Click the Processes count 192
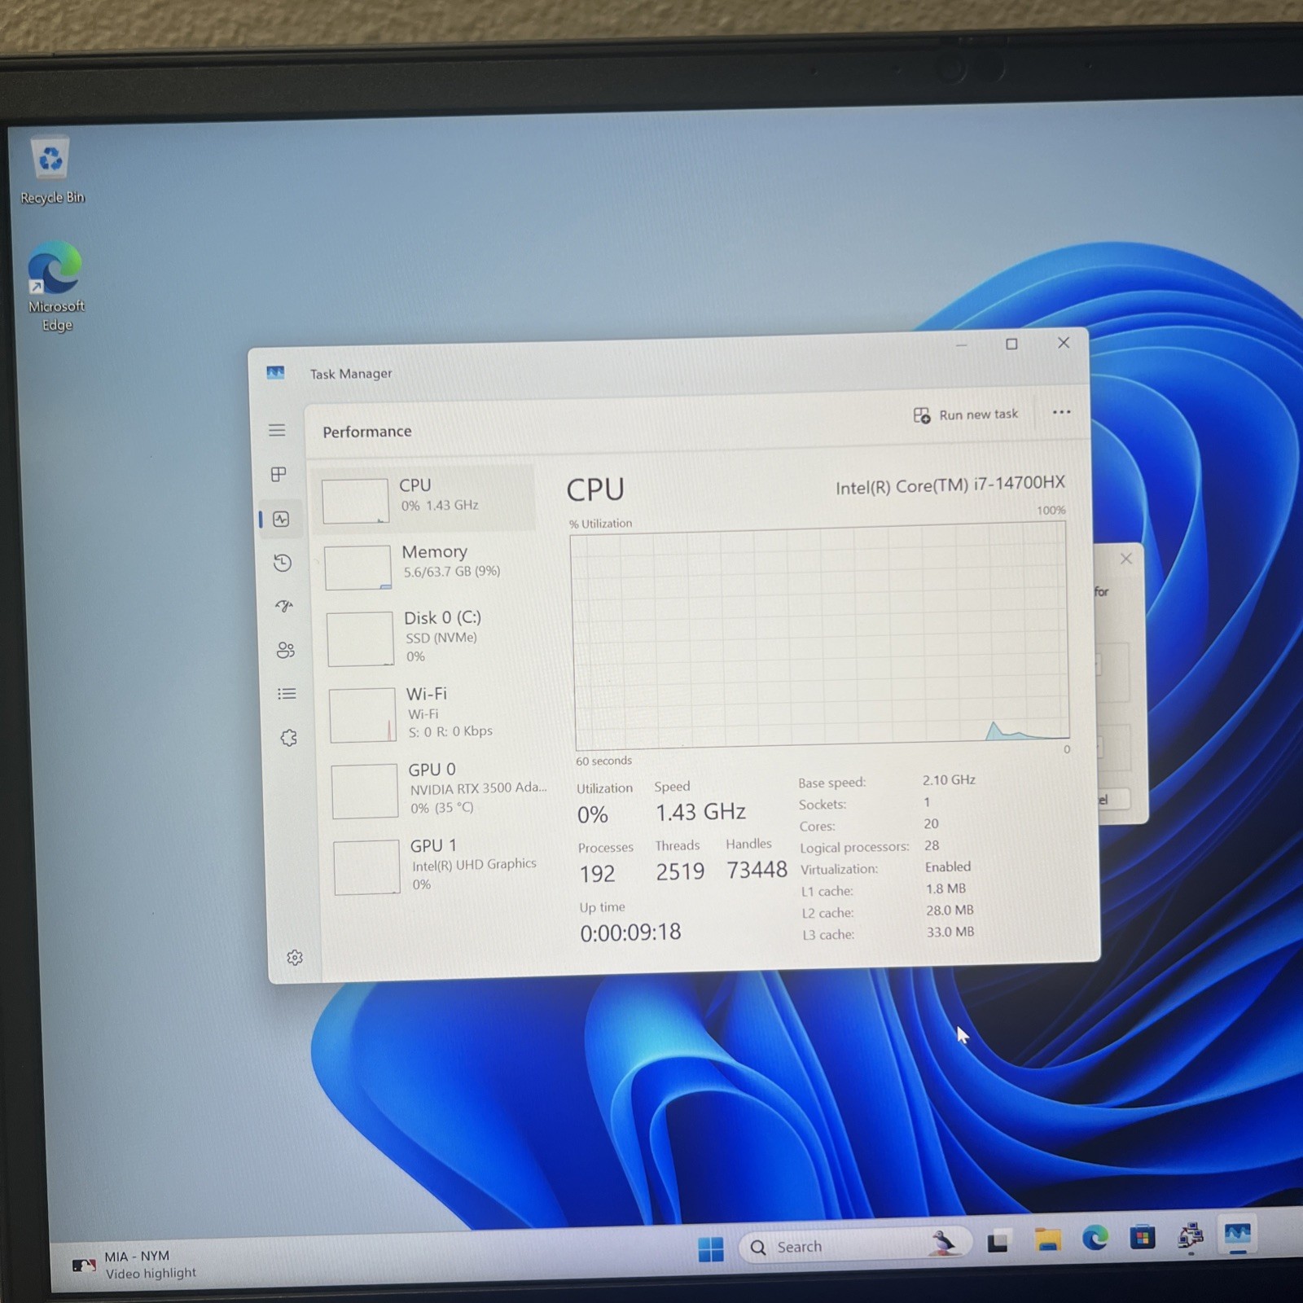This screenshot has height=1303, width=1303. (x=597, y=874)
